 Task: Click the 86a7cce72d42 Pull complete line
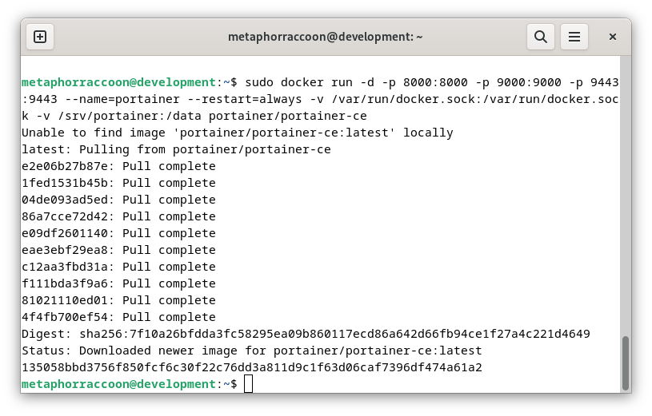(x=118, y=216)
